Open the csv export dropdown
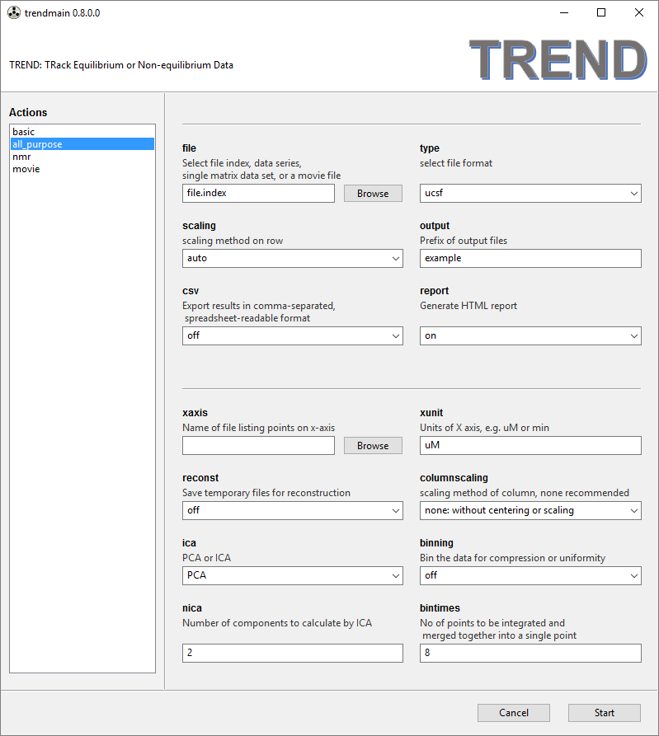Screen dimensions: 659x736 292,335
